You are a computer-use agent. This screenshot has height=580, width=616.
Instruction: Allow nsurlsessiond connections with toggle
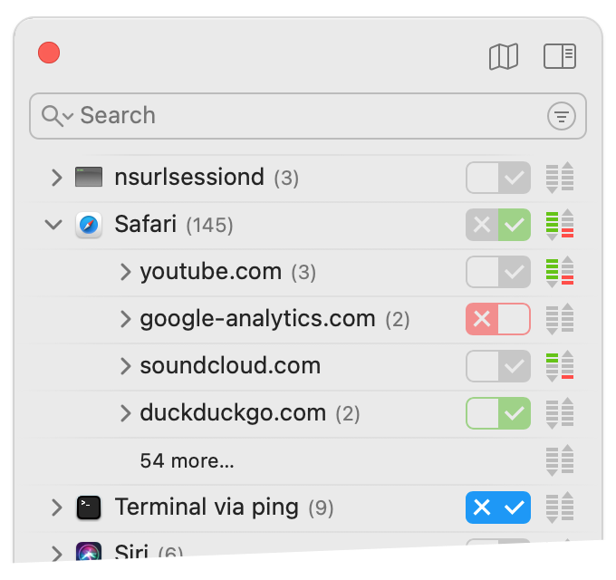515,178
